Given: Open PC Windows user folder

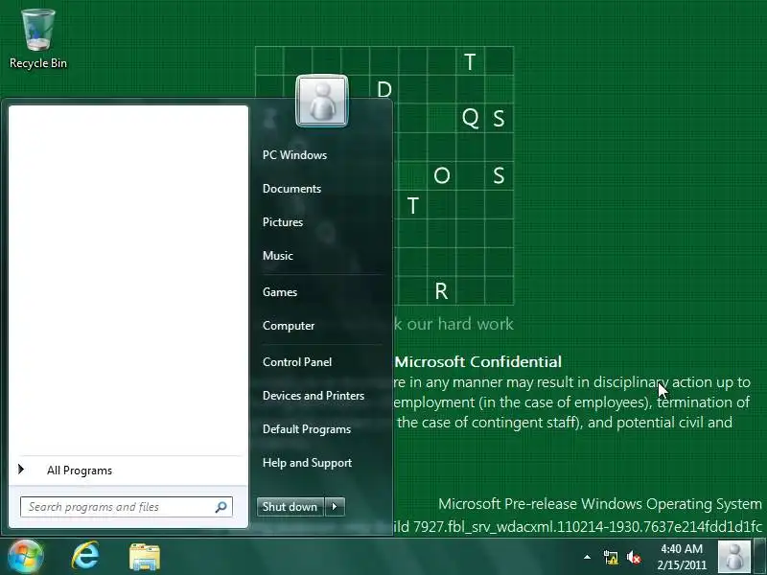Looking at the screenshot, I should [x=294, y=155].
